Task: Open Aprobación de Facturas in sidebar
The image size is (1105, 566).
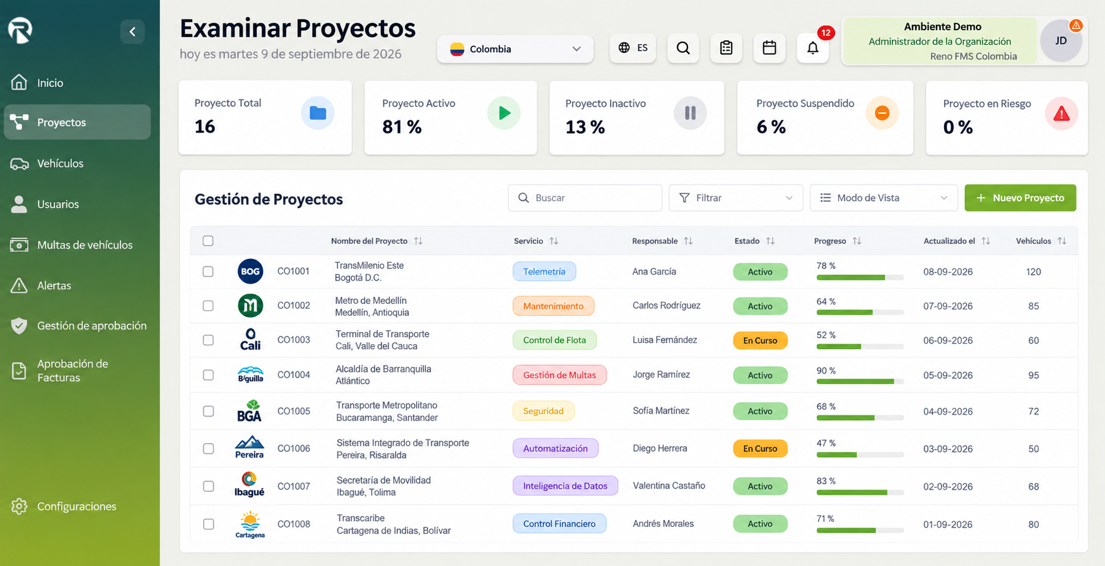Action: click(x=77, y=371)
